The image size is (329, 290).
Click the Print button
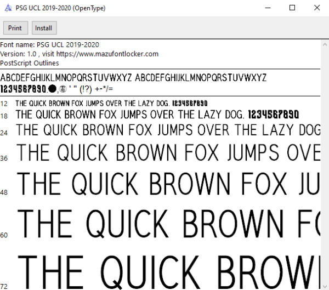[15, 28]
